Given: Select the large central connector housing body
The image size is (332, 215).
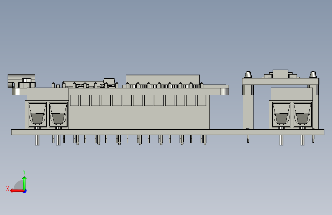Looking at the screenshot, I should [x=139, y=112].
